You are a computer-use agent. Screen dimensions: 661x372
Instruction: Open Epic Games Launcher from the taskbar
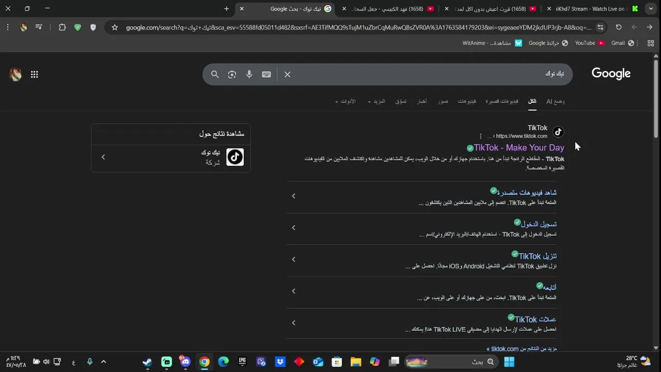(242, 362)
